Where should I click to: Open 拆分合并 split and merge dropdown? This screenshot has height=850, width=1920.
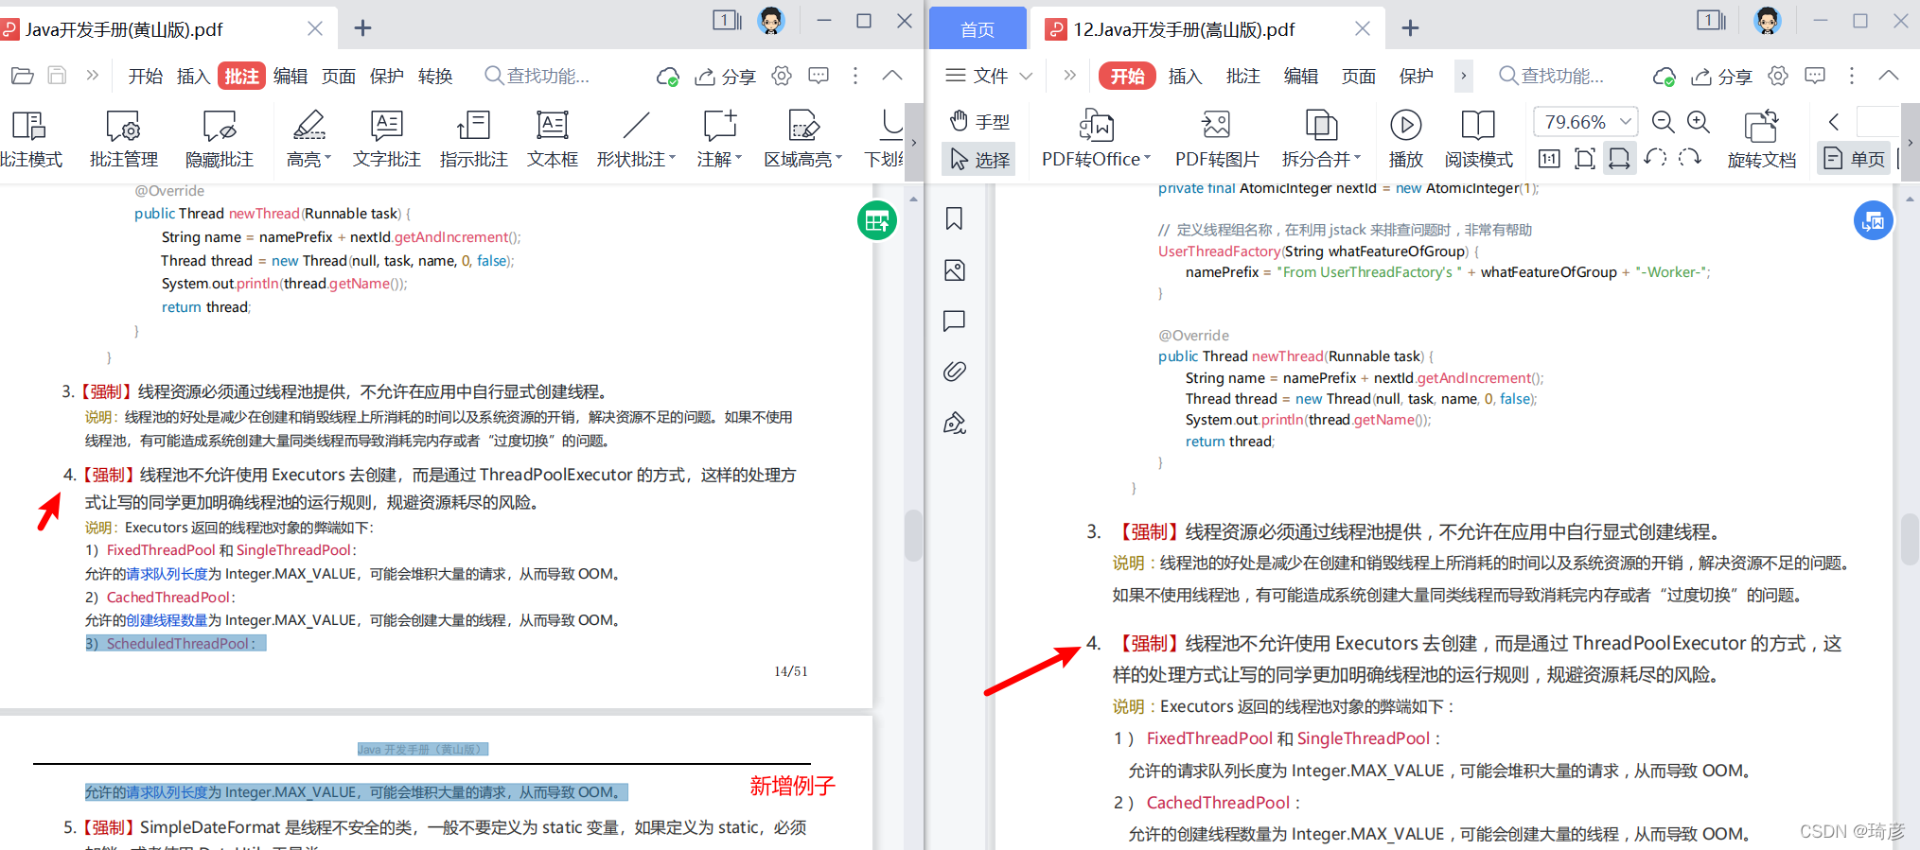coord(1321,139)
